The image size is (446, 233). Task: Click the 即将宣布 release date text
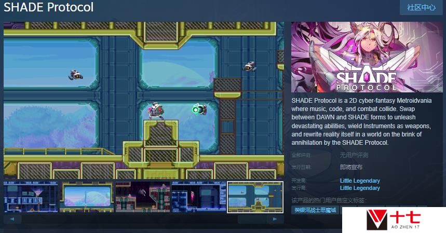pos(352,167)
